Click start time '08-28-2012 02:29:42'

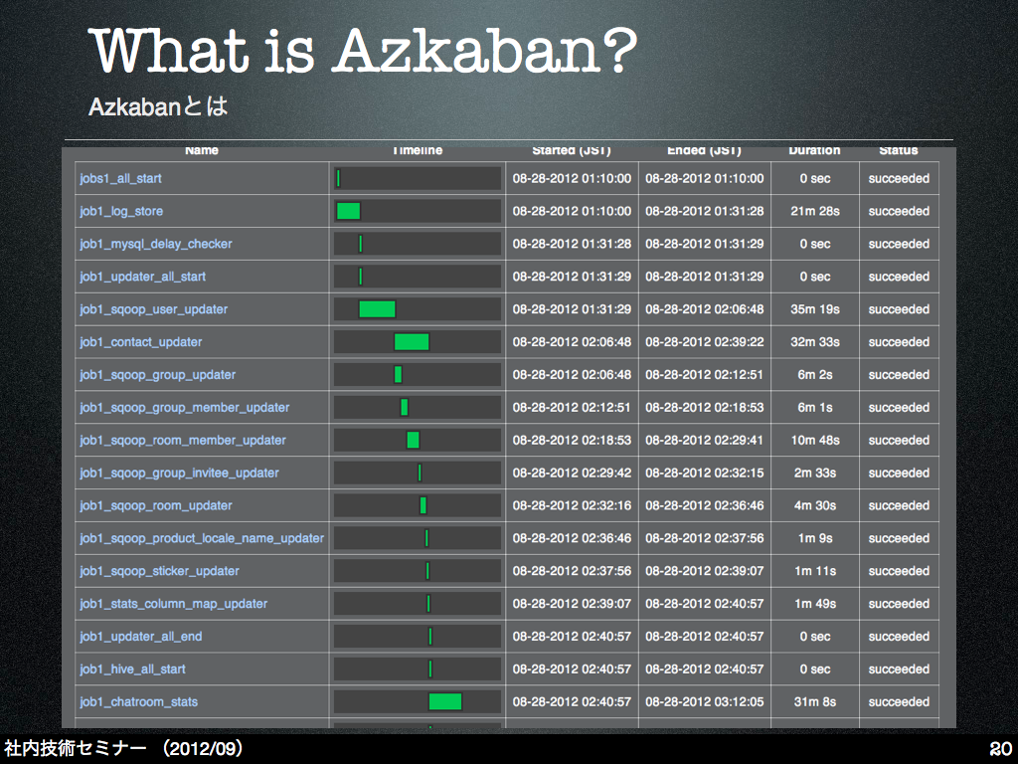point(572,473)
